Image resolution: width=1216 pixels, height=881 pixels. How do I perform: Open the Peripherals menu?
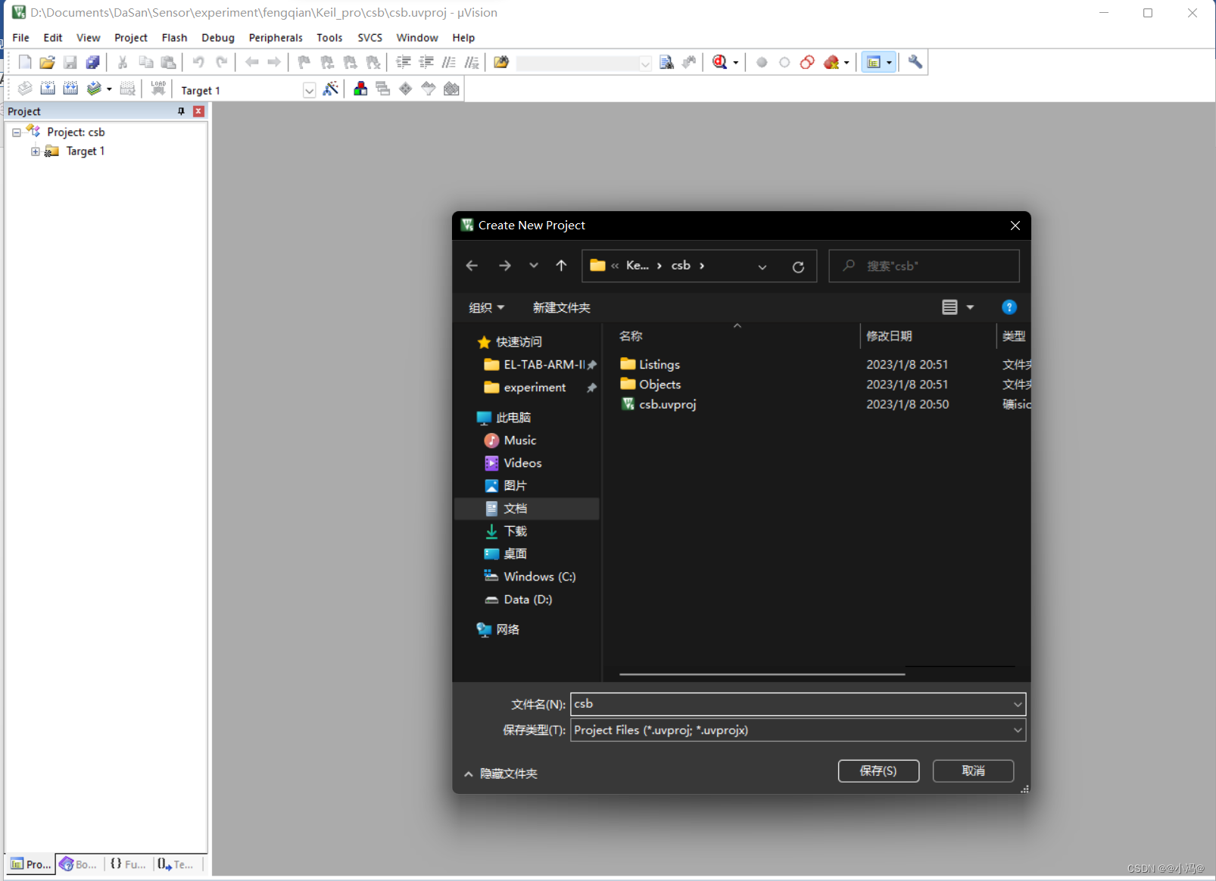pos(276,38)
